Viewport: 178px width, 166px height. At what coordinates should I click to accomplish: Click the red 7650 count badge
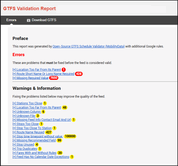[54, 78]
